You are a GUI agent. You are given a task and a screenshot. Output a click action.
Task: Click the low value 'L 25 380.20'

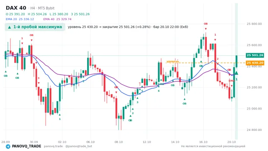pos(59,14)
